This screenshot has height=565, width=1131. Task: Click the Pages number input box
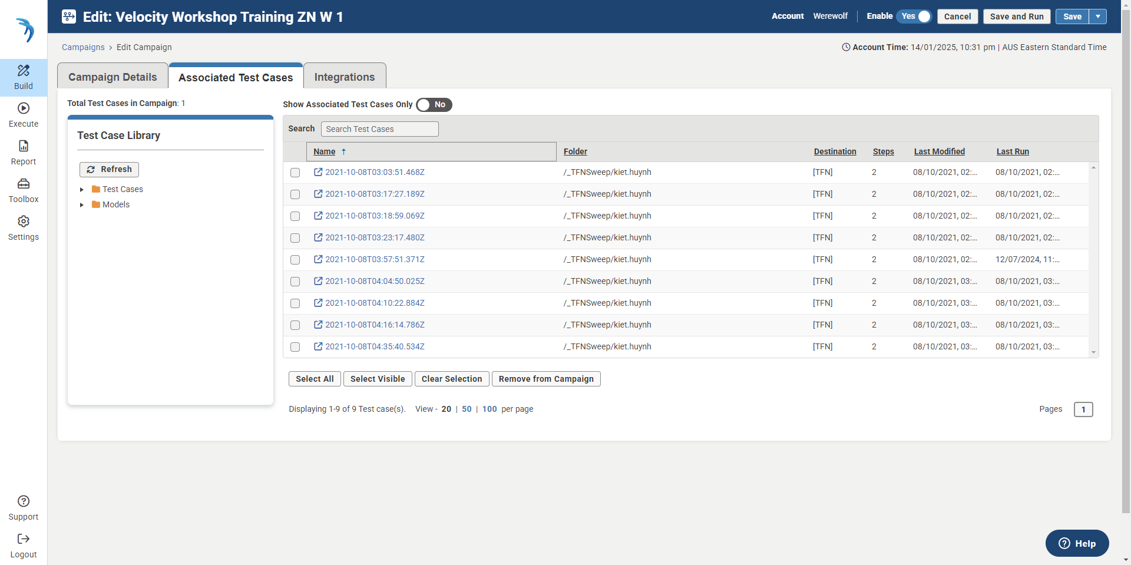pyautogui.click(x=1083, y=409)
